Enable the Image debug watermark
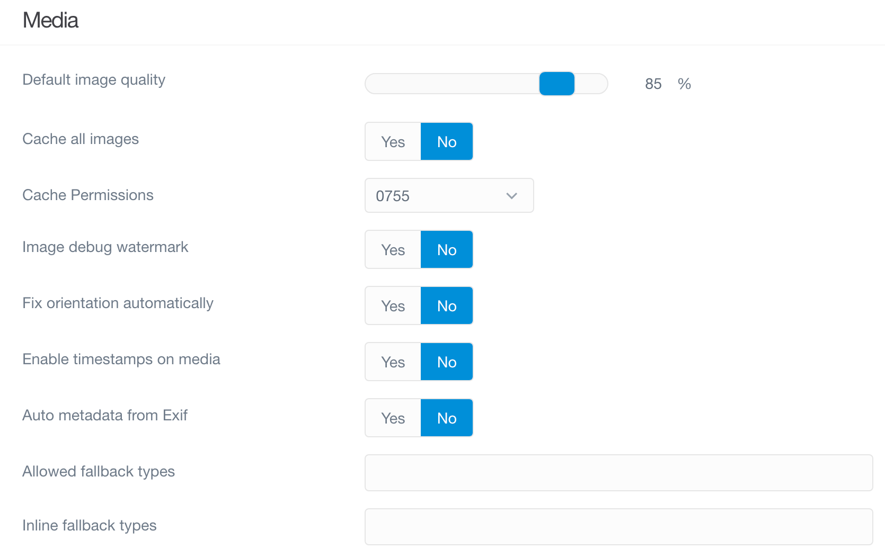The image size is (885, 558). tap(392, 249)
